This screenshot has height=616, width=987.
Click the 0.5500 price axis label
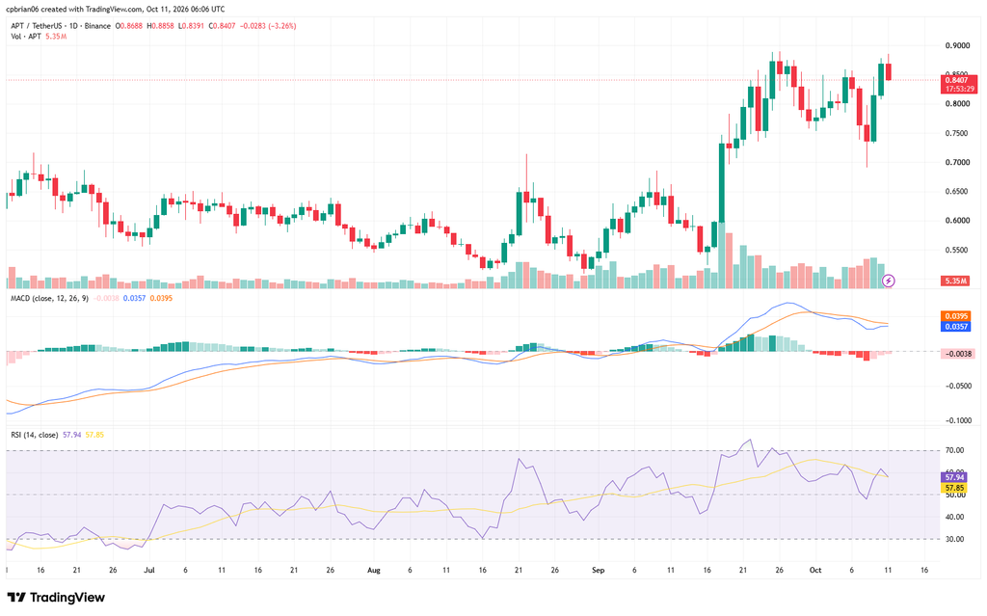(x=957, y=250)
